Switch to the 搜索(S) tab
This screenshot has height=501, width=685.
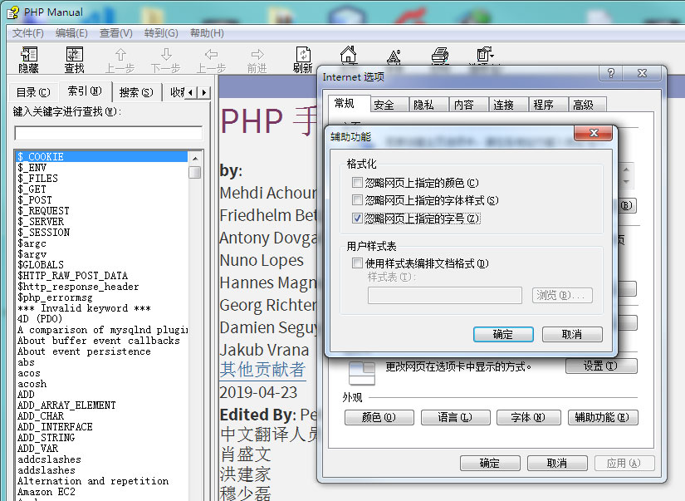point(136,92)
